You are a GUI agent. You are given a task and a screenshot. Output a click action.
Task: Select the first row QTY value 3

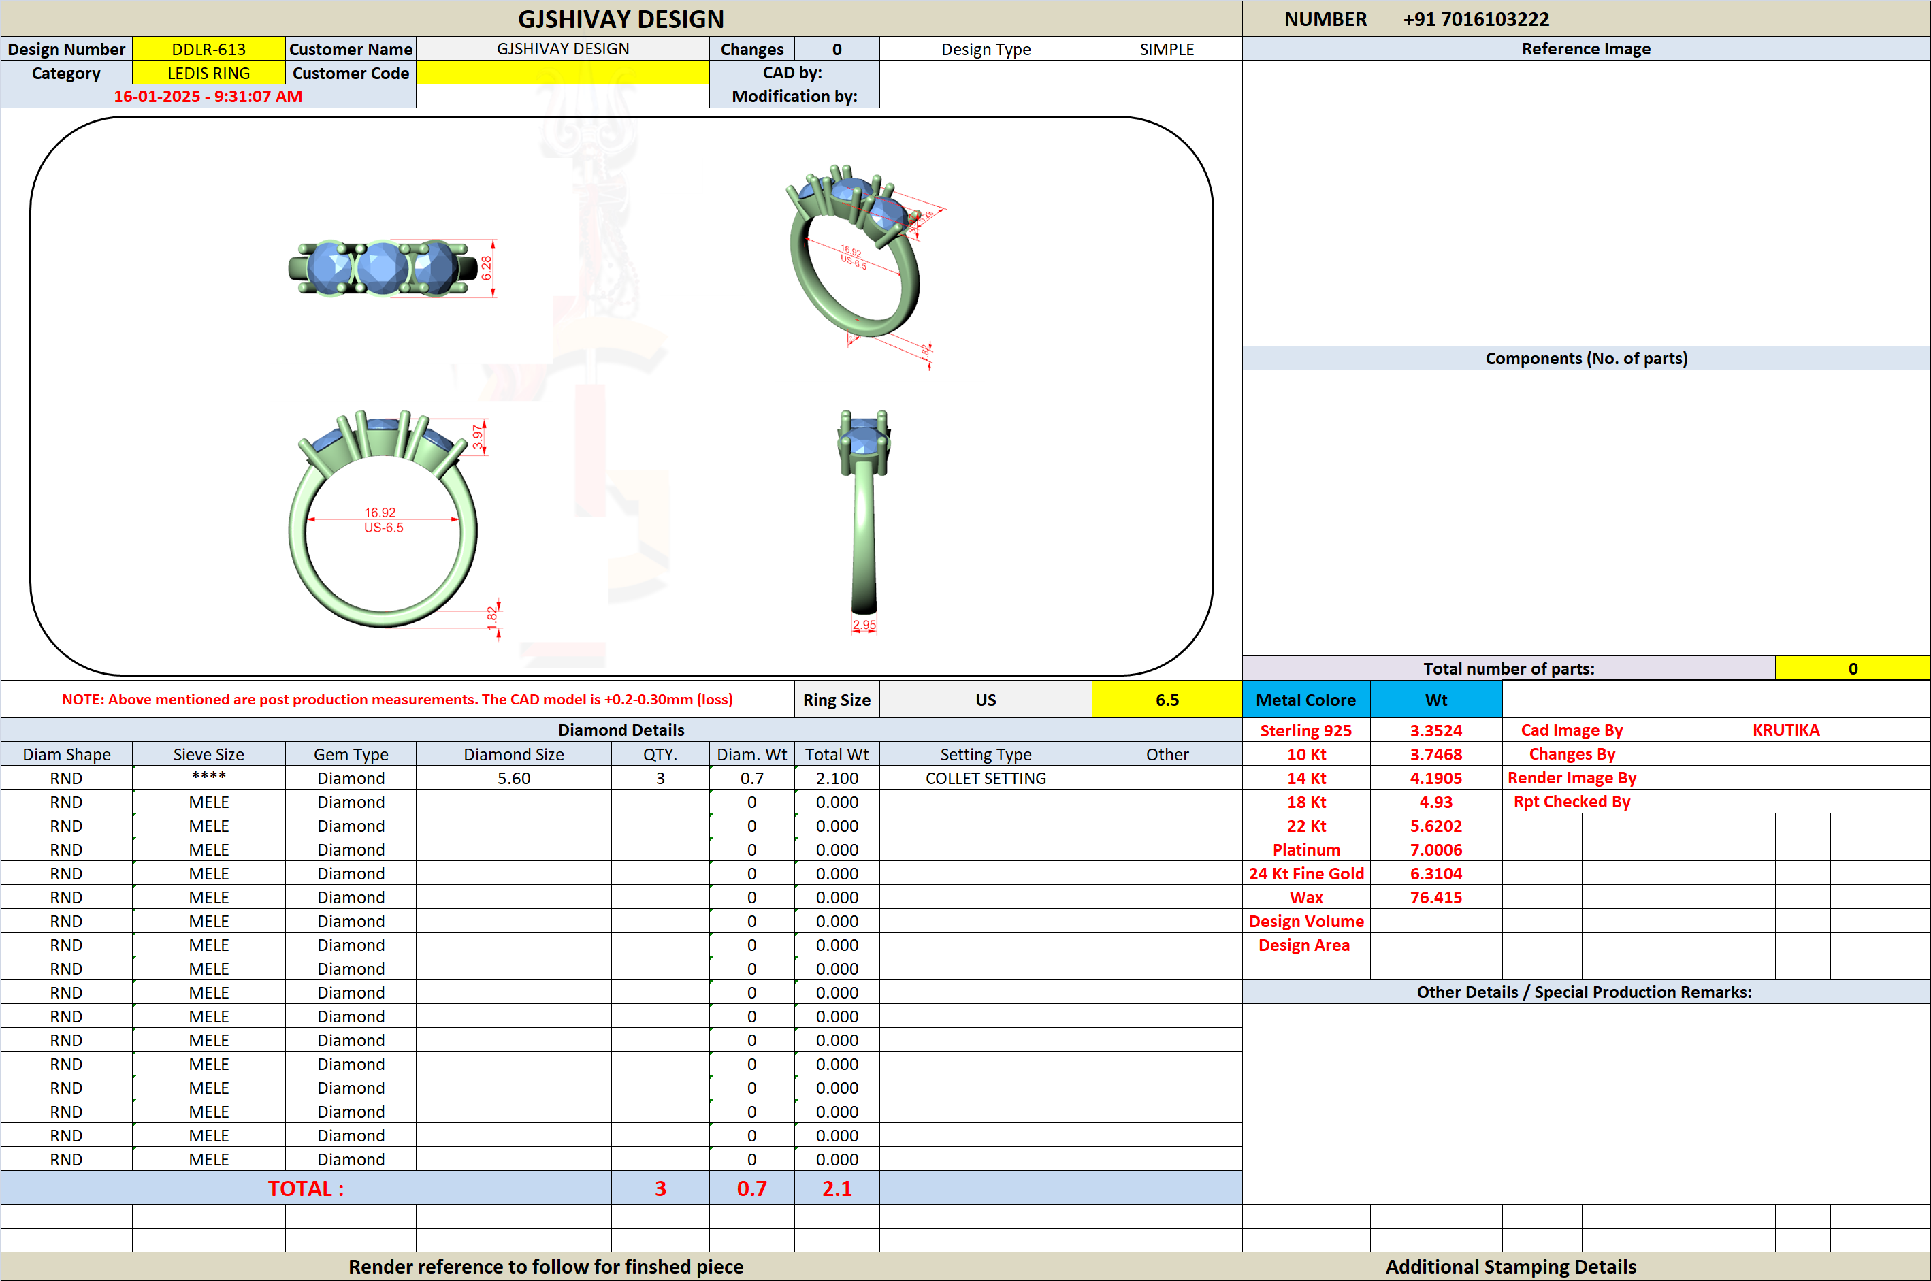point(660,778)
